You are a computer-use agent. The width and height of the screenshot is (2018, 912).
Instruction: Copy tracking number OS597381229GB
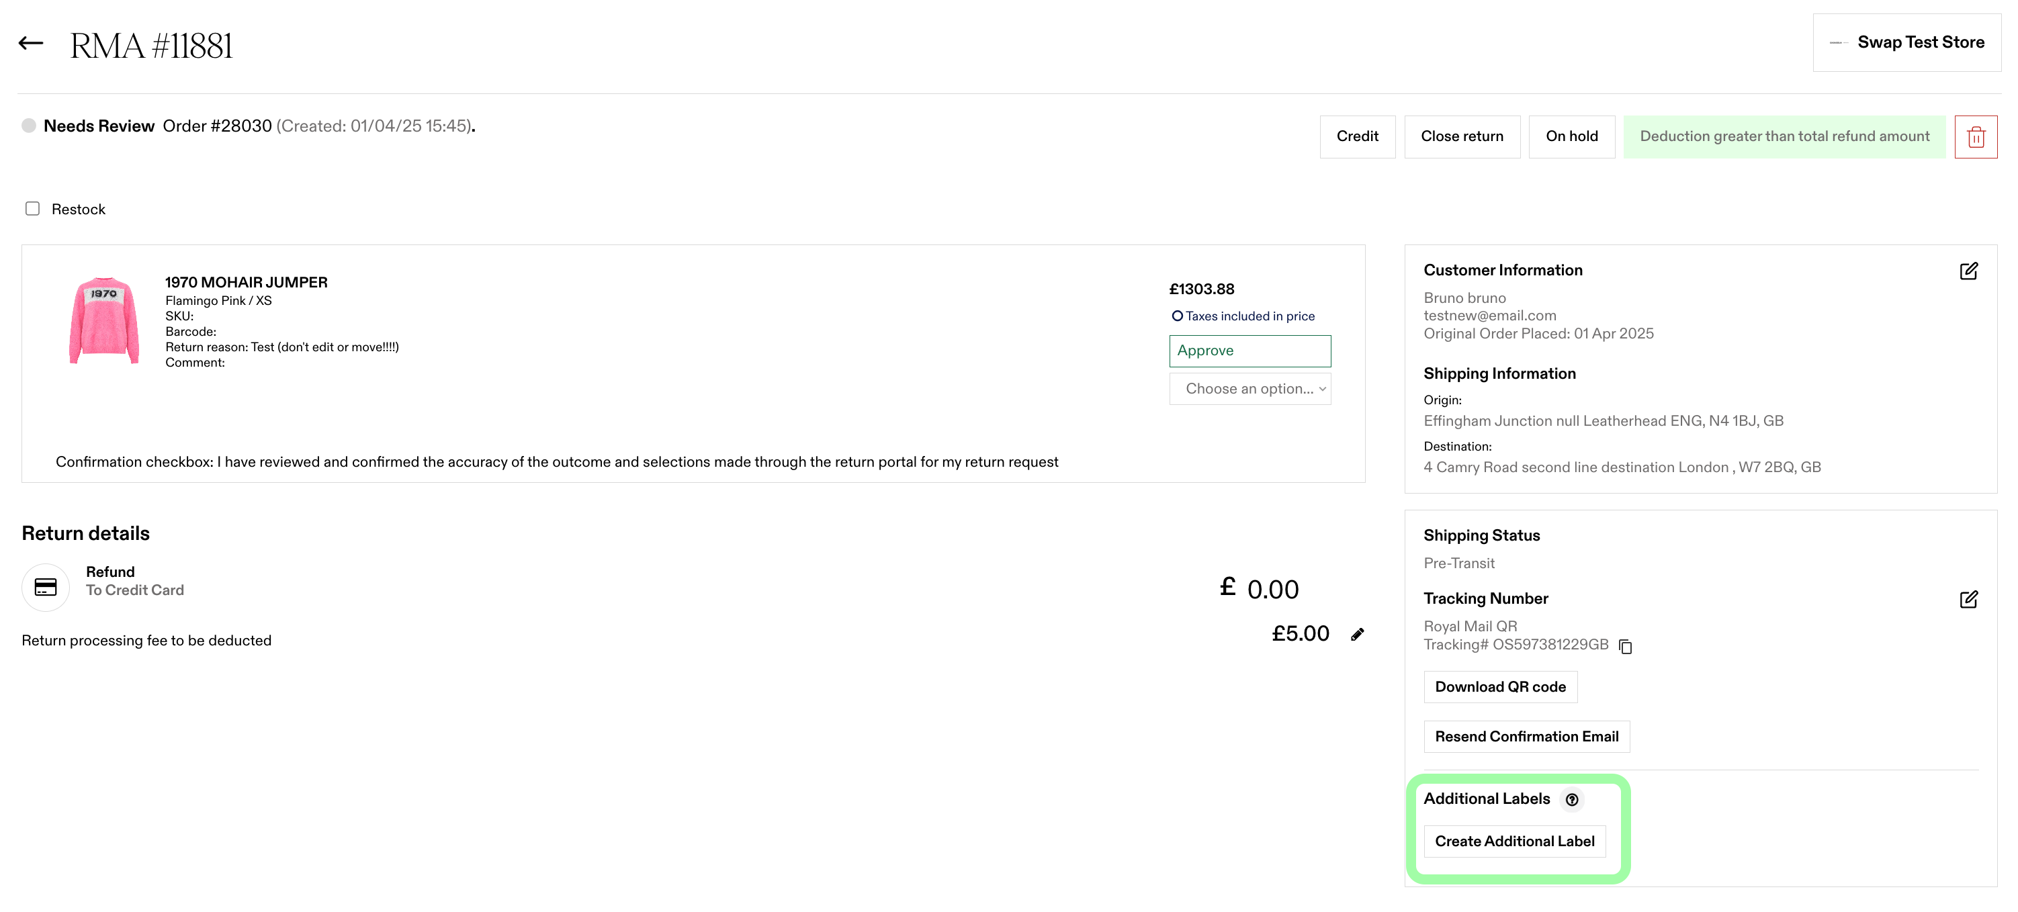(x=1625, y=647)
